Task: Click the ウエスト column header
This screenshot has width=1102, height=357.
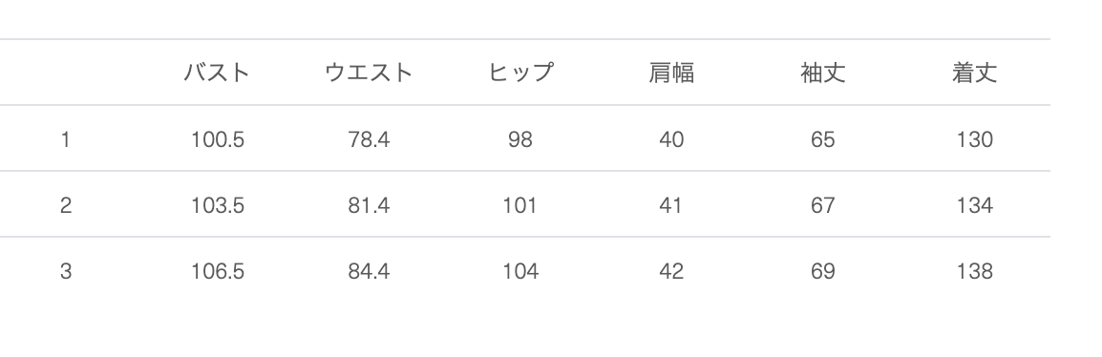Action: (x=369, y=73)
